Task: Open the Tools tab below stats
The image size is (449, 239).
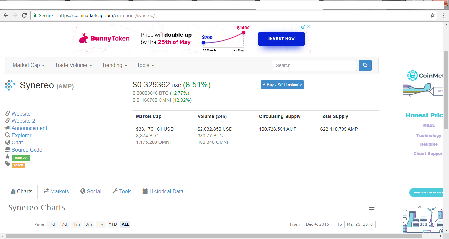Action: [122, 191]
